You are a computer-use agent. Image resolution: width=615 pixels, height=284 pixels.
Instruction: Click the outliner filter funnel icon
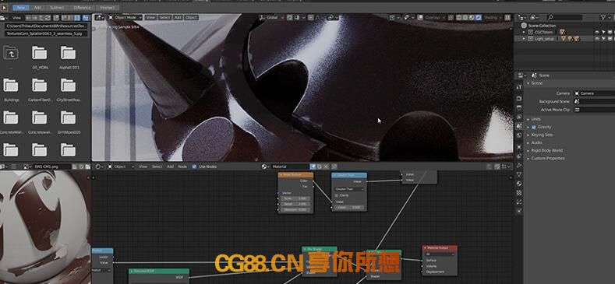pyautogui.click(x=603, y=17)
